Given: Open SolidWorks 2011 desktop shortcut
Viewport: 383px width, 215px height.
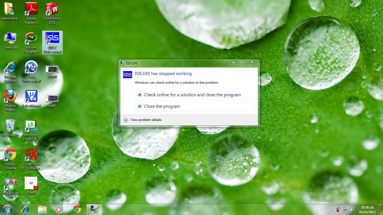Looking at the screenshot, I should tap(52, 13).
